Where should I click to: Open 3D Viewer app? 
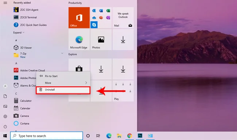pos(23,48)
